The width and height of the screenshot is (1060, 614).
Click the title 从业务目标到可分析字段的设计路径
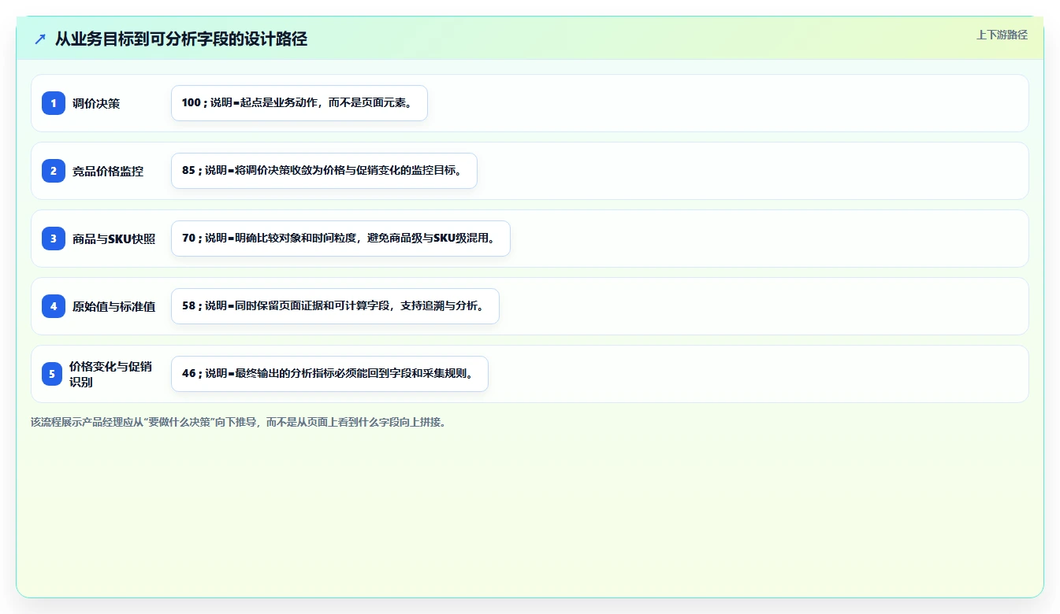tap(181, 39)
